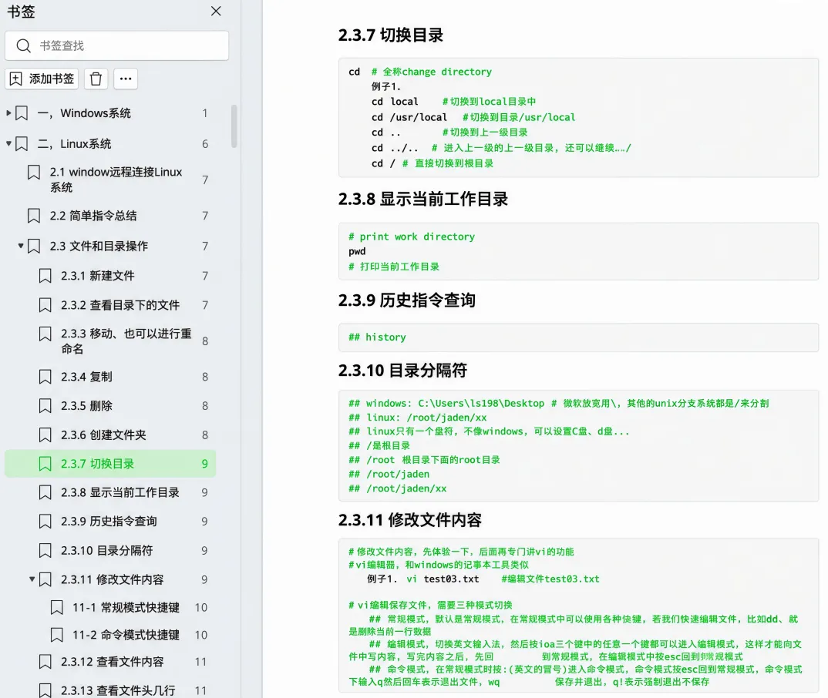Click the ## history code line
This screenshot has width=828, height=698.
[x=377, y=337]
